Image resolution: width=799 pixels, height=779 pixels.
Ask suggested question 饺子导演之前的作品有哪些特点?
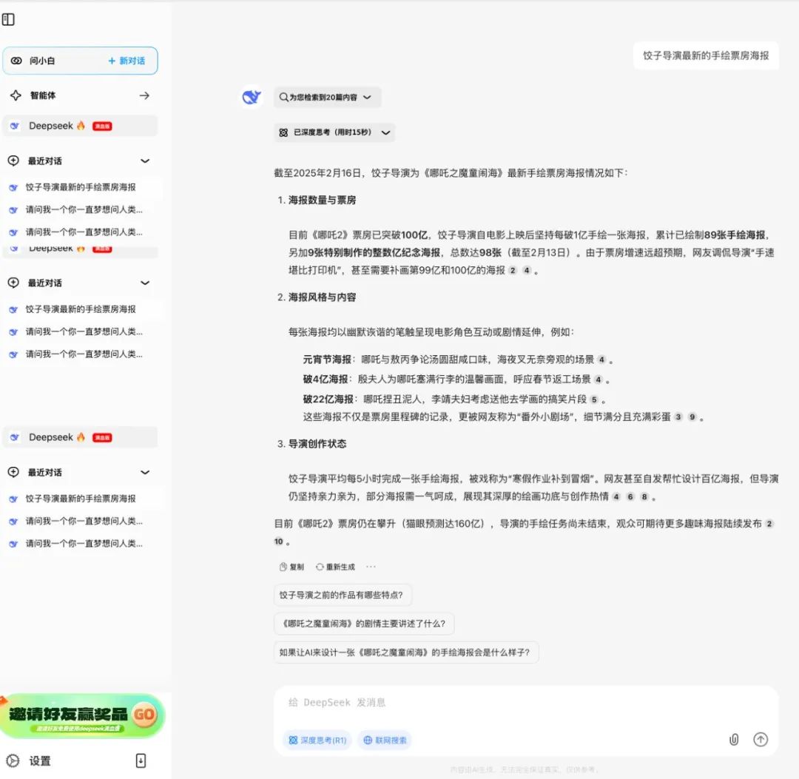(x=343, y=595)
